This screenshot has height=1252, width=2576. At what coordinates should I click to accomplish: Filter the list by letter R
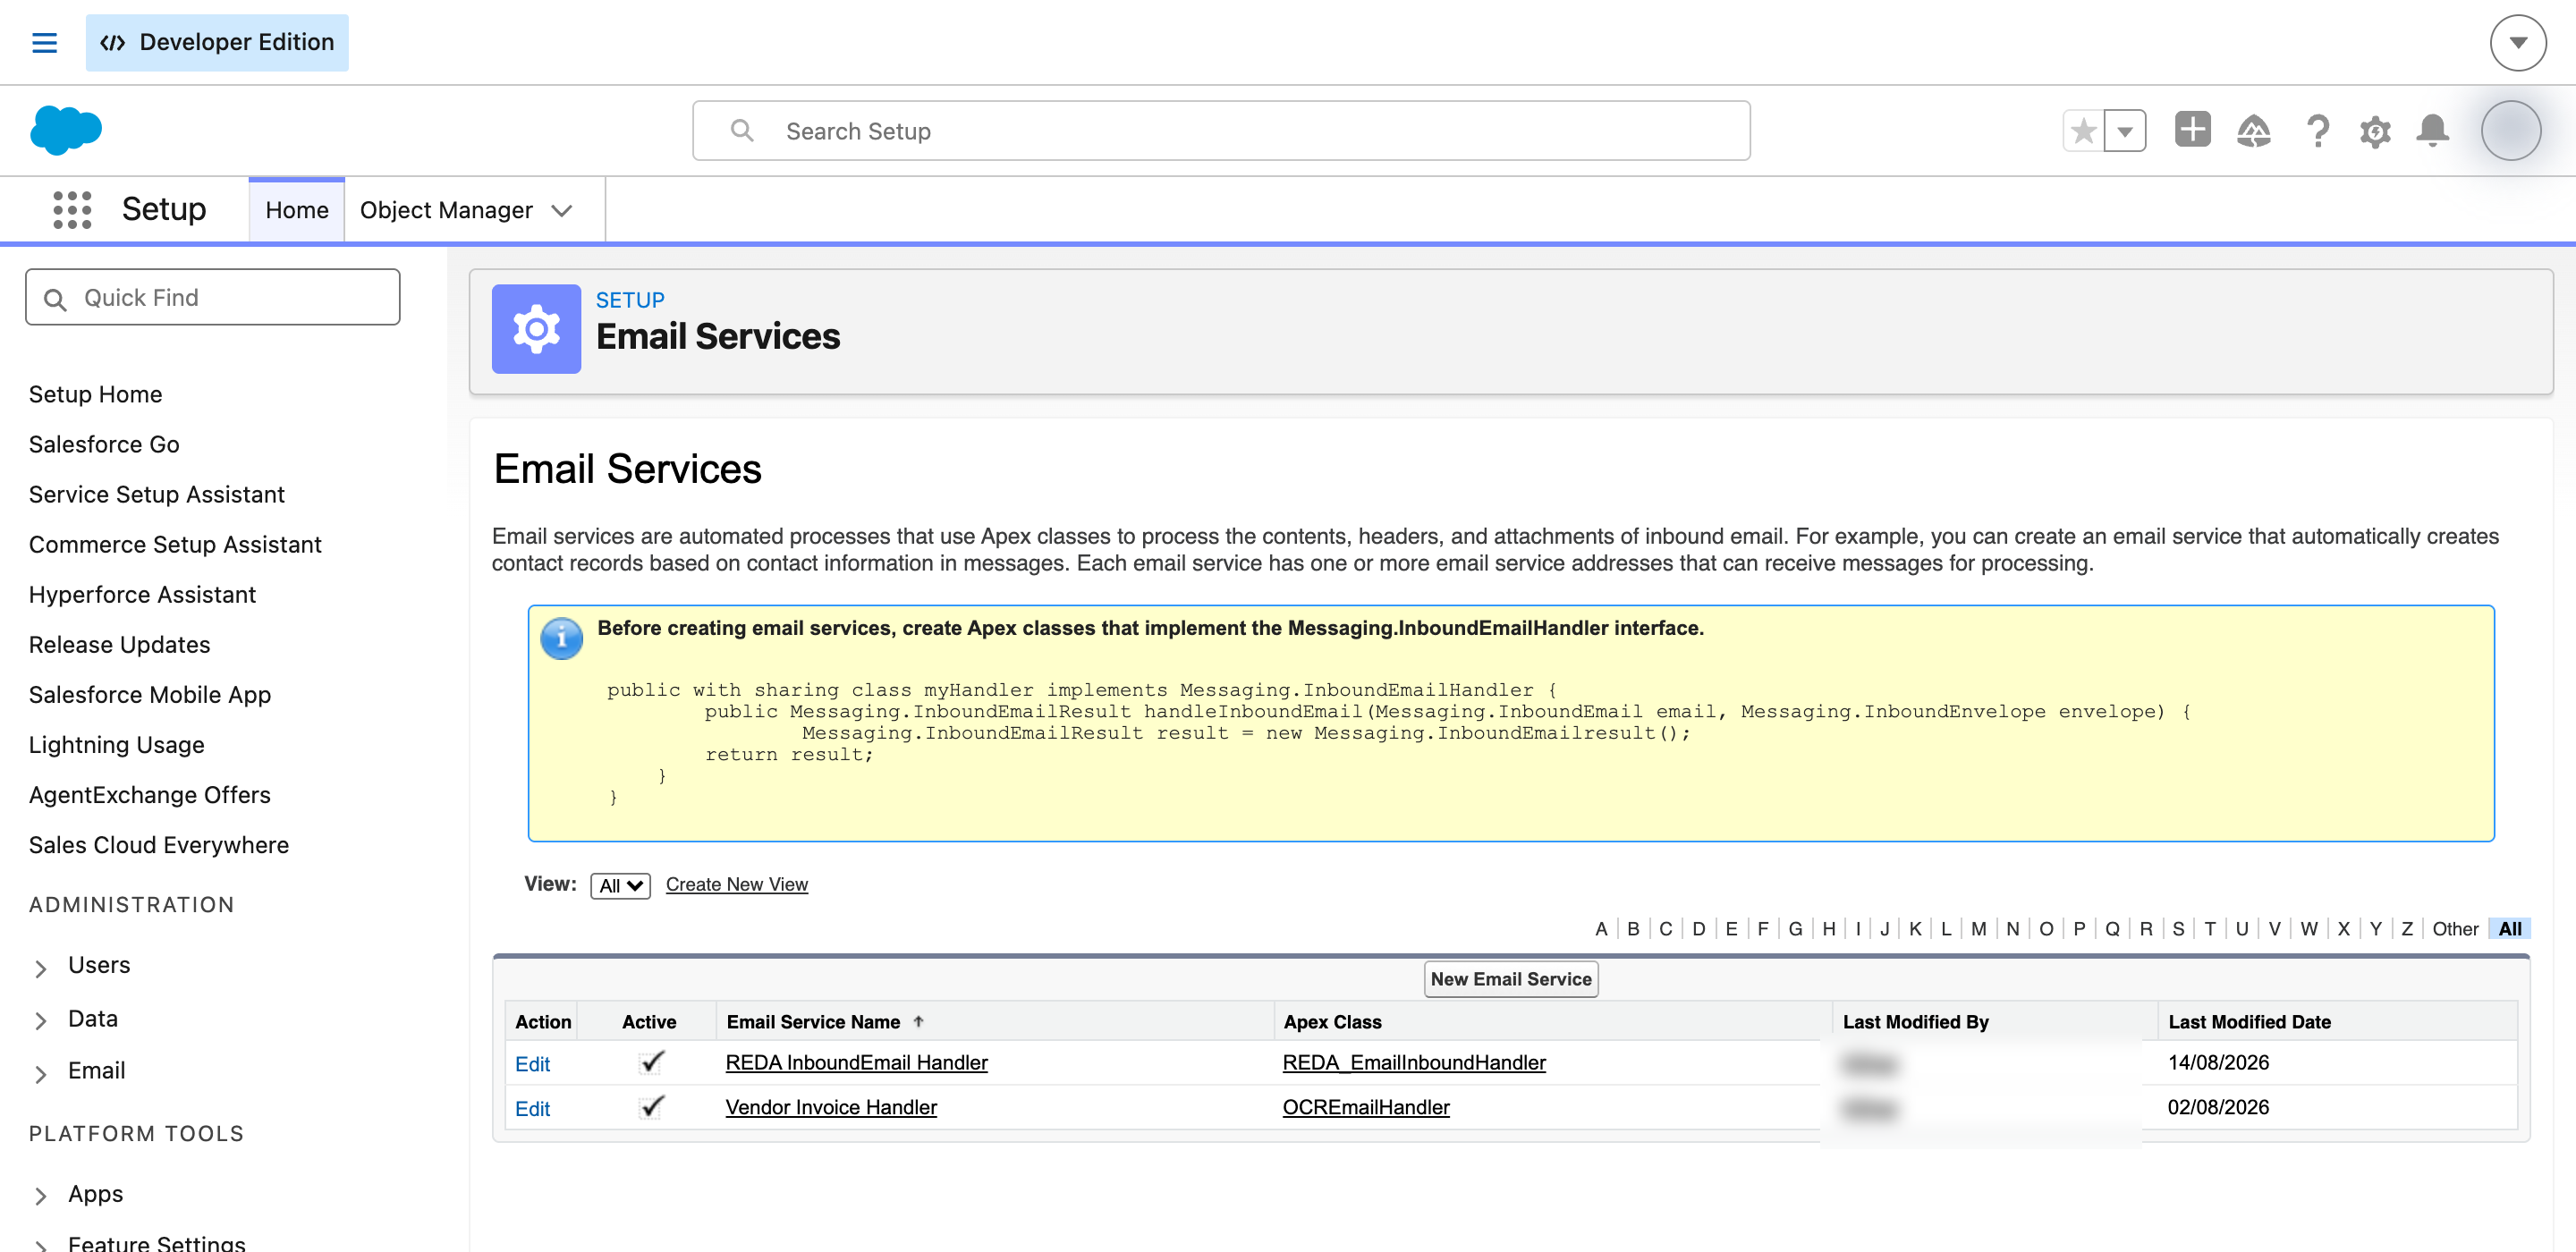pos(2145,929)
